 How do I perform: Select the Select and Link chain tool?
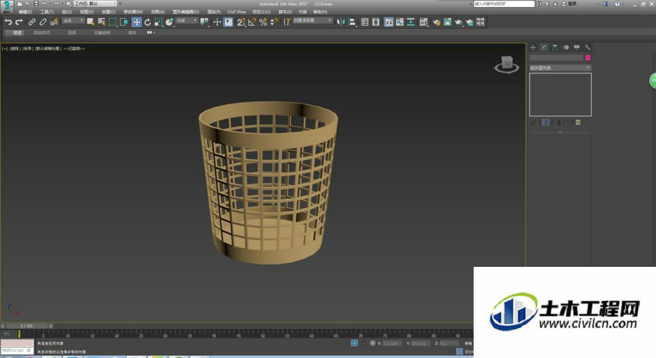[x=31, y=22]
